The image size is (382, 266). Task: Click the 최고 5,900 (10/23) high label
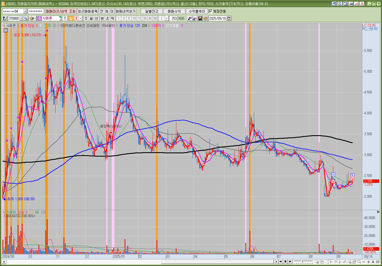pos(27,35)
